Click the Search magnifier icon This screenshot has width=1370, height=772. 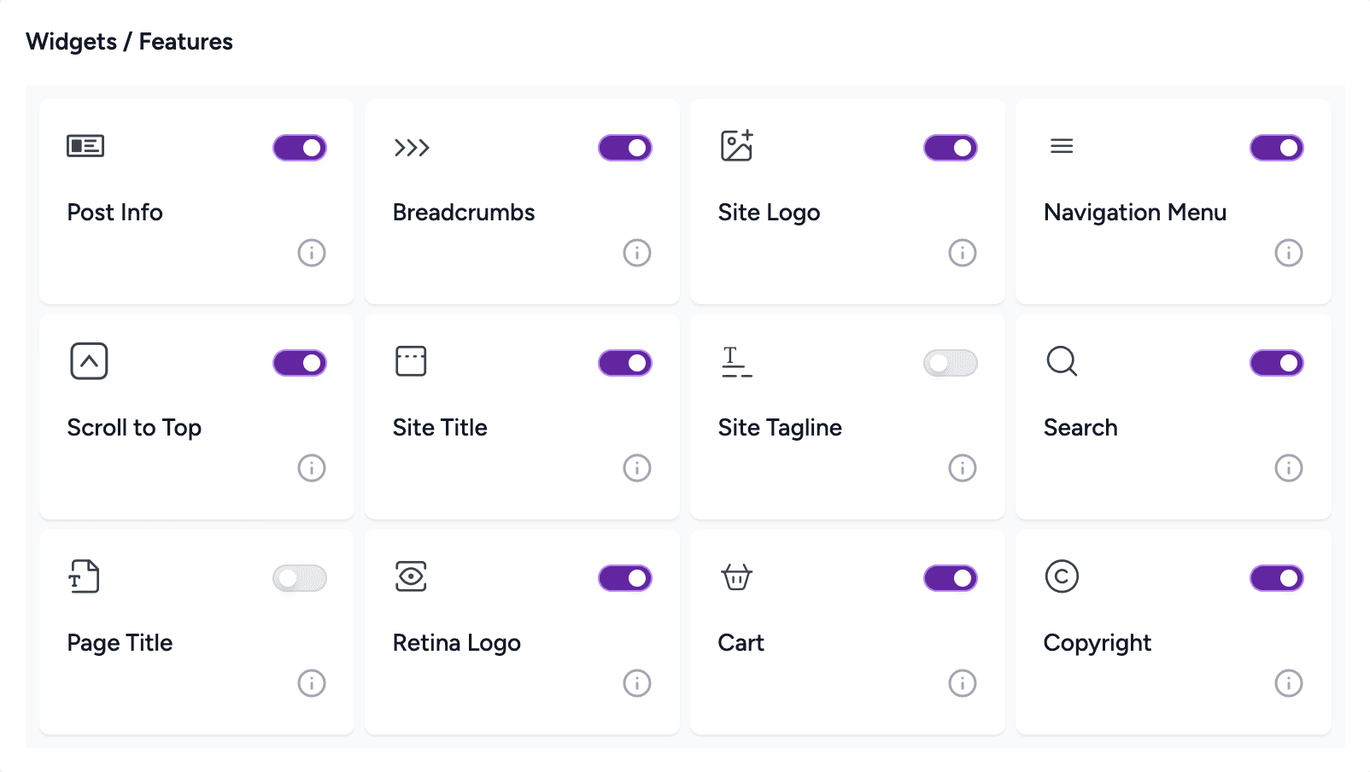click(1062, 361)
